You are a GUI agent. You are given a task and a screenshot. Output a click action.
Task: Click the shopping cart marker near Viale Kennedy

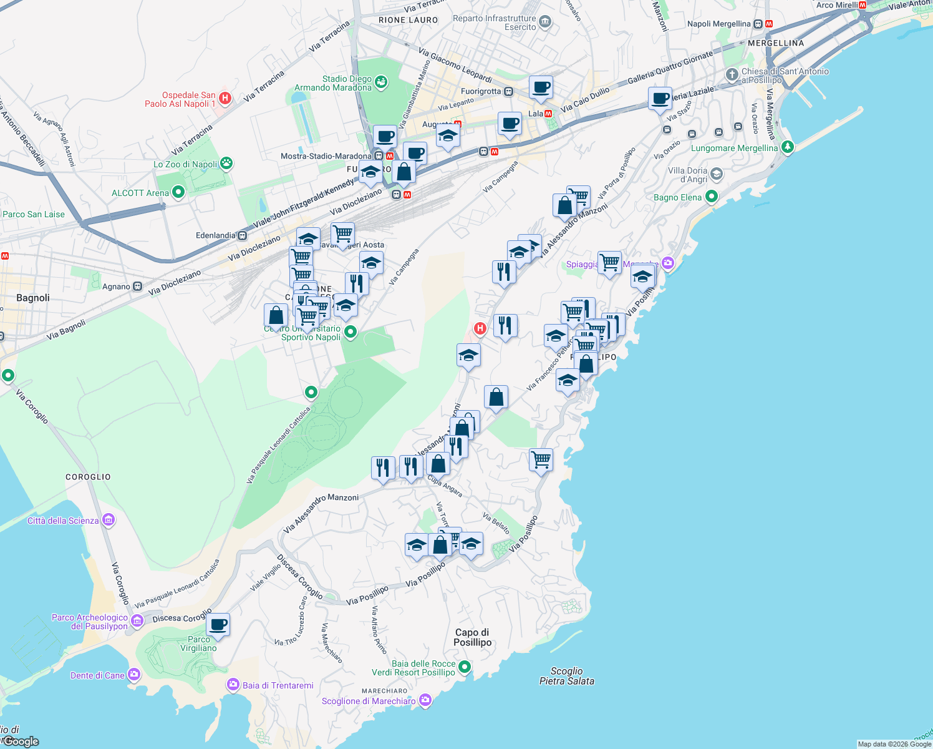pos(342,233)
